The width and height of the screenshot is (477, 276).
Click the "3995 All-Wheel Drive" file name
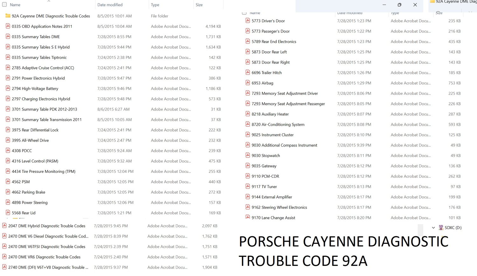[x=30, y=140]
